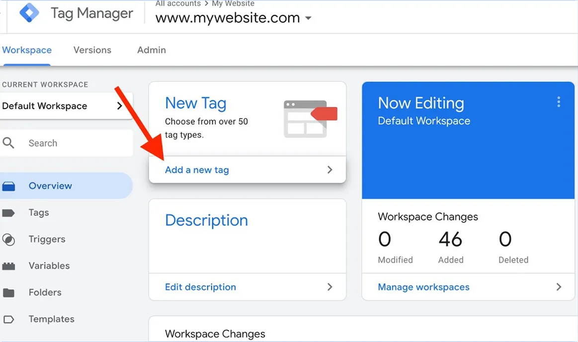Click the New Tag heading
The image size is (578, 342).
click(195, 103)
